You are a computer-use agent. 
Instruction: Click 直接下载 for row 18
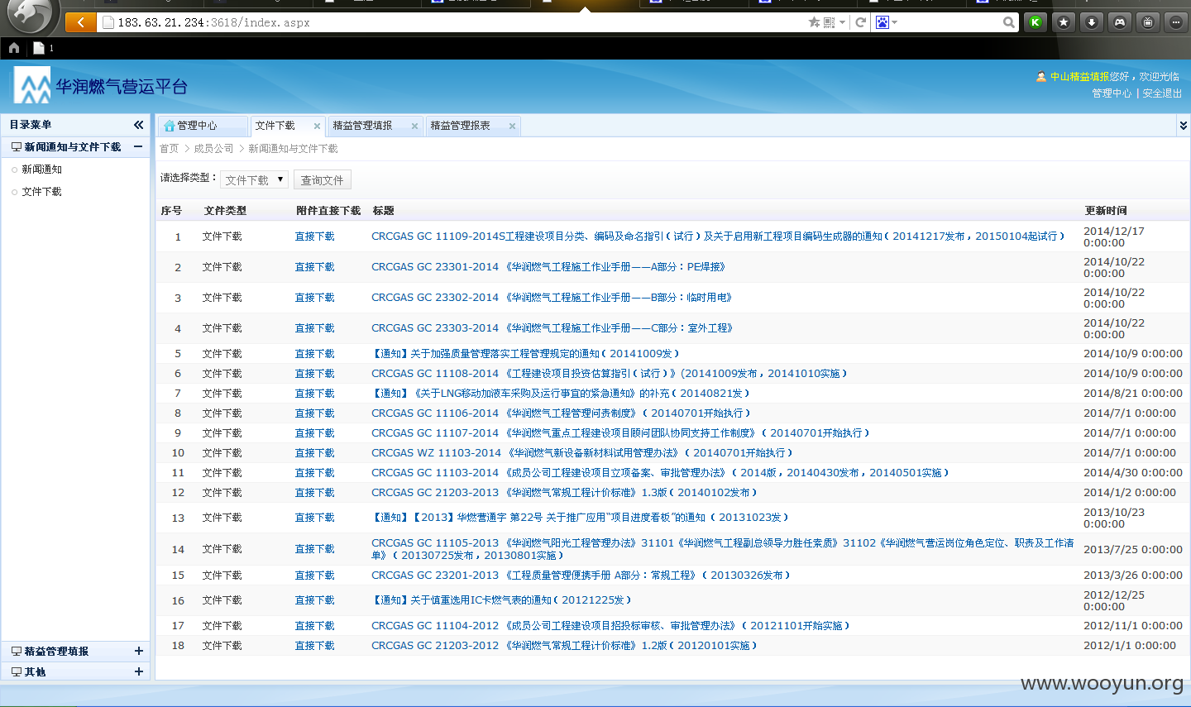[315, 645]
